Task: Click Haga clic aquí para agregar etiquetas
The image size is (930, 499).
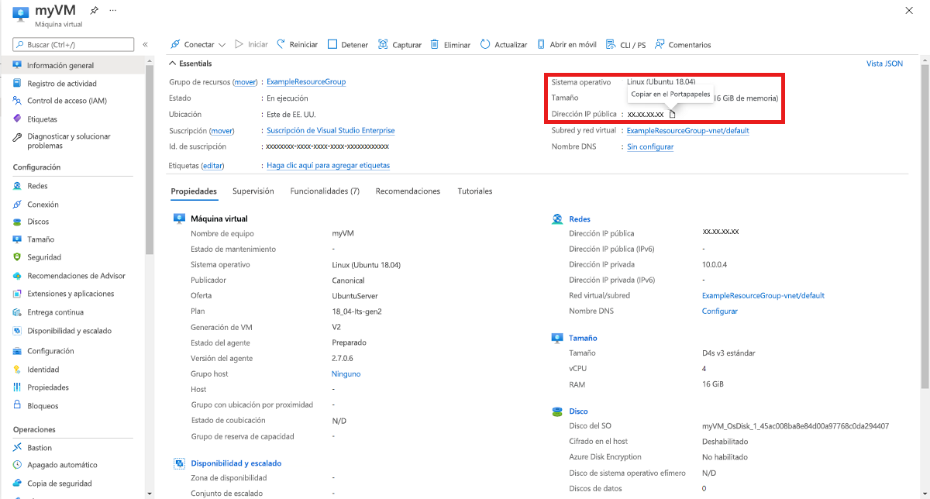Action: coord(329,166)
